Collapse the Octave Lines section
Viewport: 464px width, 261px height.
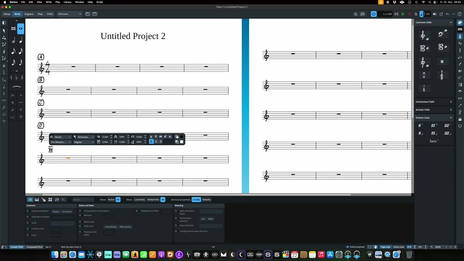coord(451,118)
